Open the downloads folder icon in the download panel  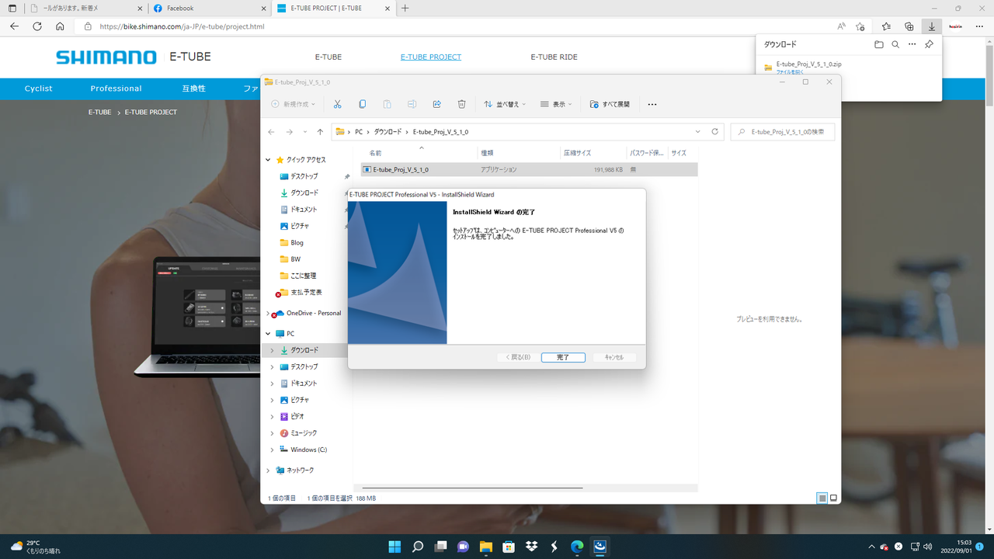pos(879,44)
